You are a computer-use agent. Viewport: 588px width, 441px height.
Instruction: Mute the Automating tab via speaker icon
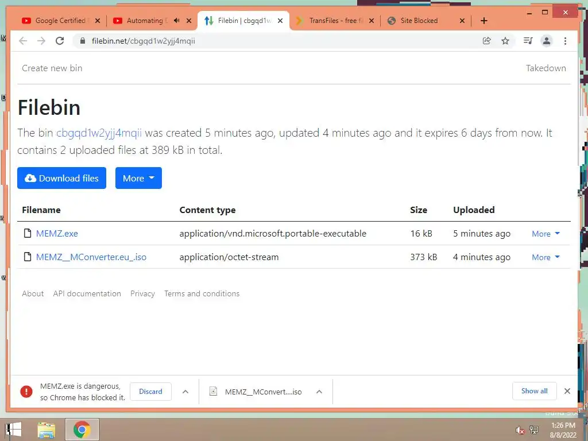pyautogui.click(x=177, y=20)
